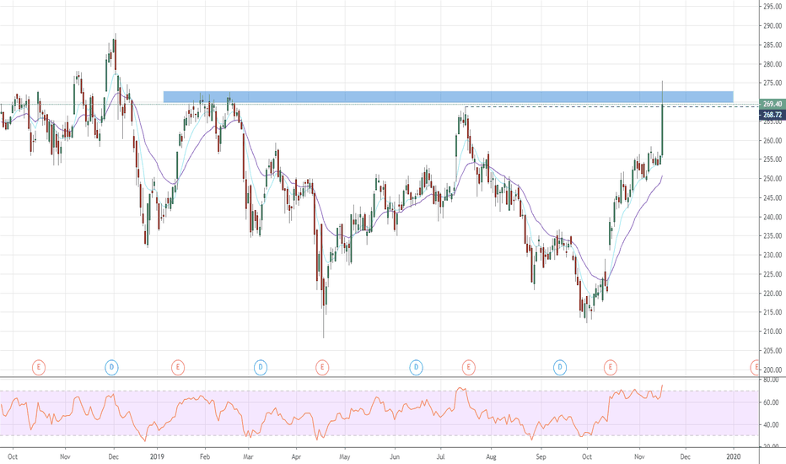Click the 295.00 price axis label
The width and height of the screenshot is (786, 464).
[773, 7]
